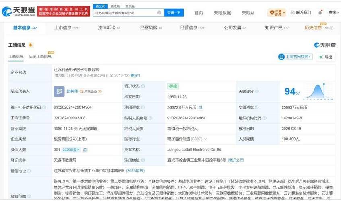Image resolution: width=341 pixels, height=201 pixels.
Task: Click help icon next to 历史信息 155
Action: (331, 28)
